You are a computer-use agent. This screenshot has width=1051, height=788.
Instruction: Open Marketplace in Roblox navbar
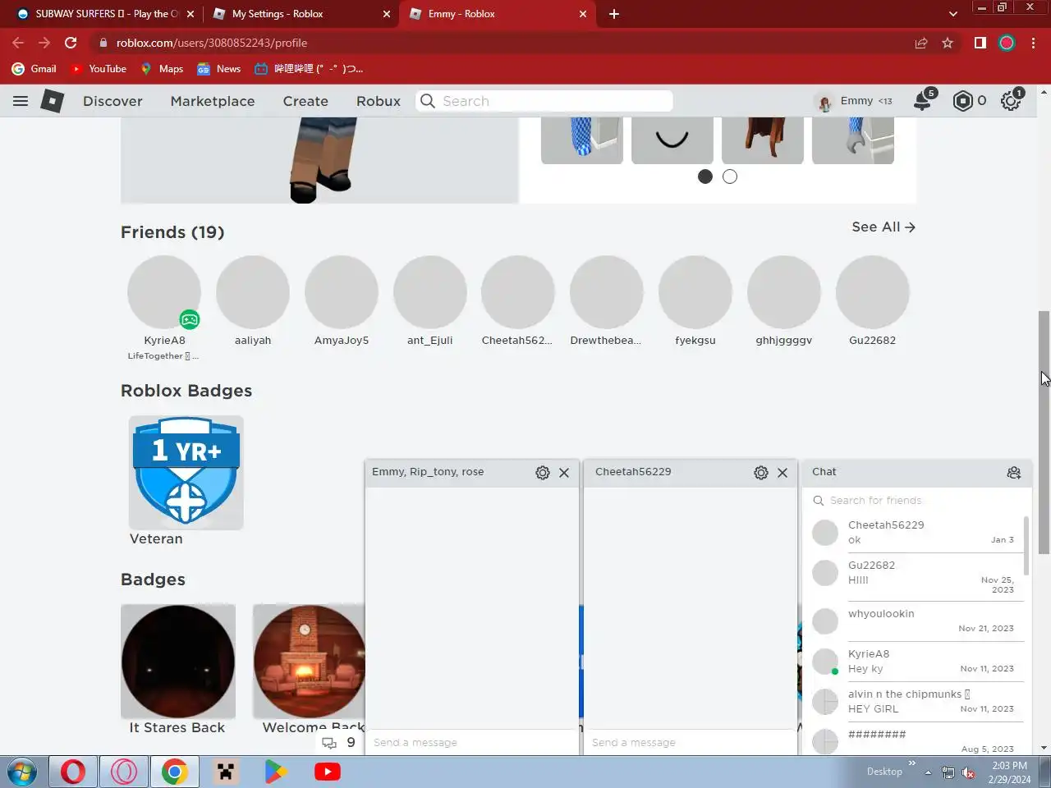pos(213,101)
